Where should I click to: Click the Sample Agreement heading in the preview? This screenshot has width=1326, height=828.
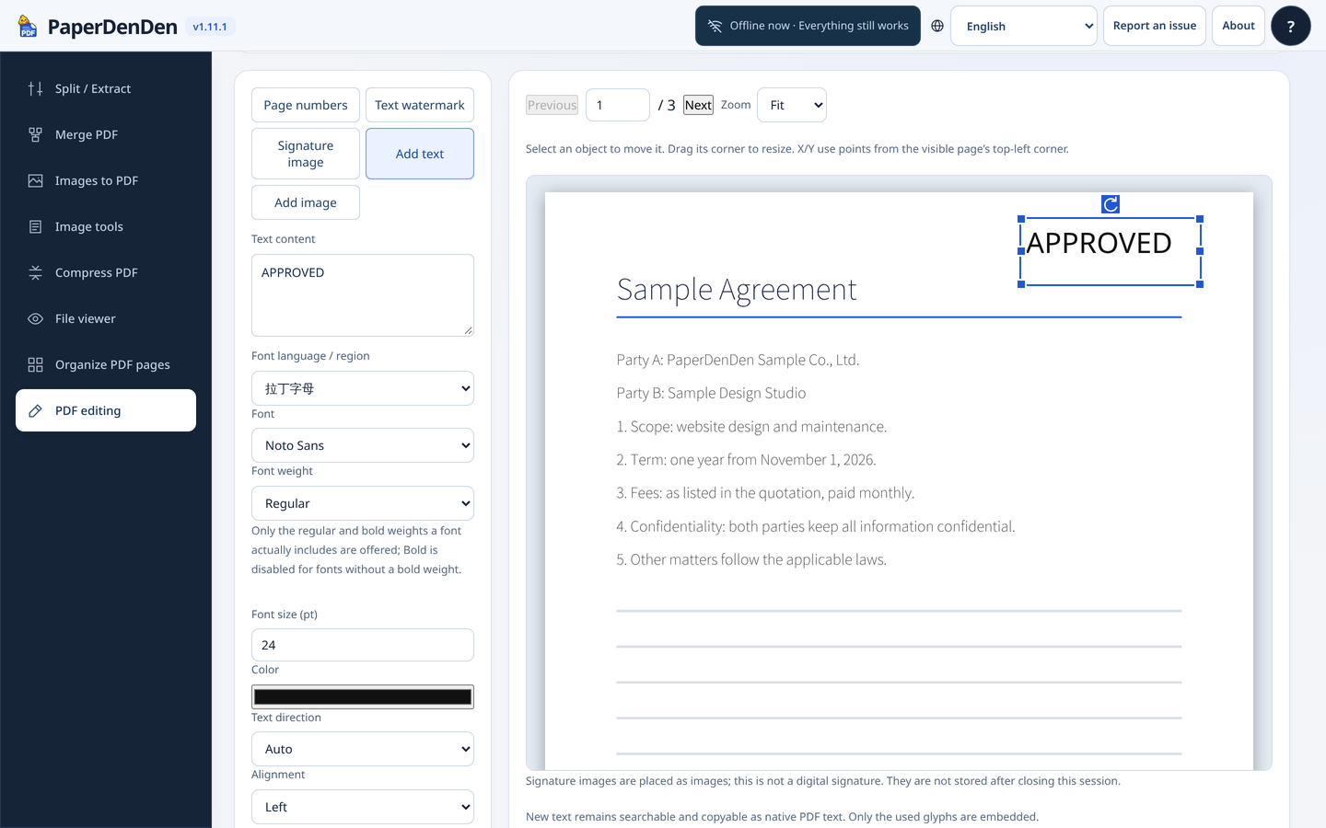737,289
